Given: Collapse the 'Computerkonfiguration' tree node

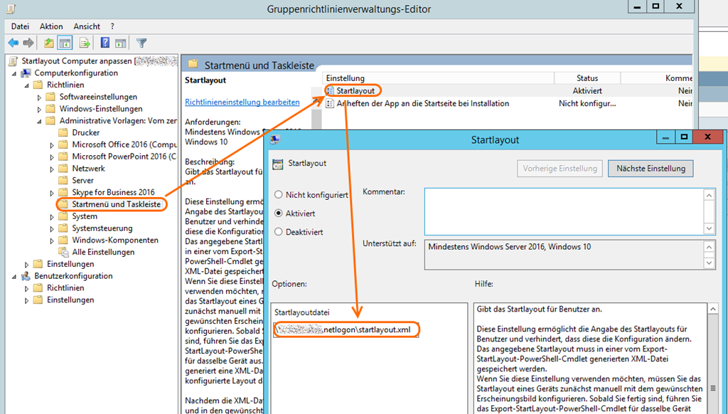Looking at the screenshot, I should pyautogui.click(x=14, y=73).
